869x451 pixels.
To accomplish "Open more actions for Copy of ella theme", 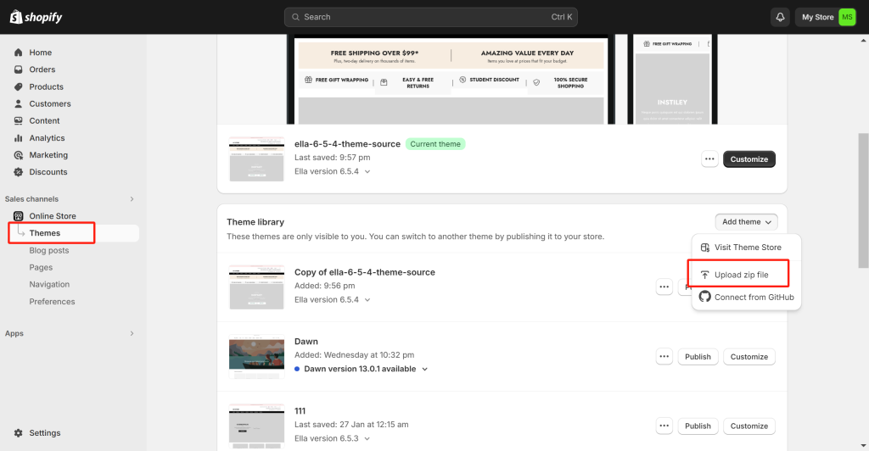I will [x=664, y=287].
